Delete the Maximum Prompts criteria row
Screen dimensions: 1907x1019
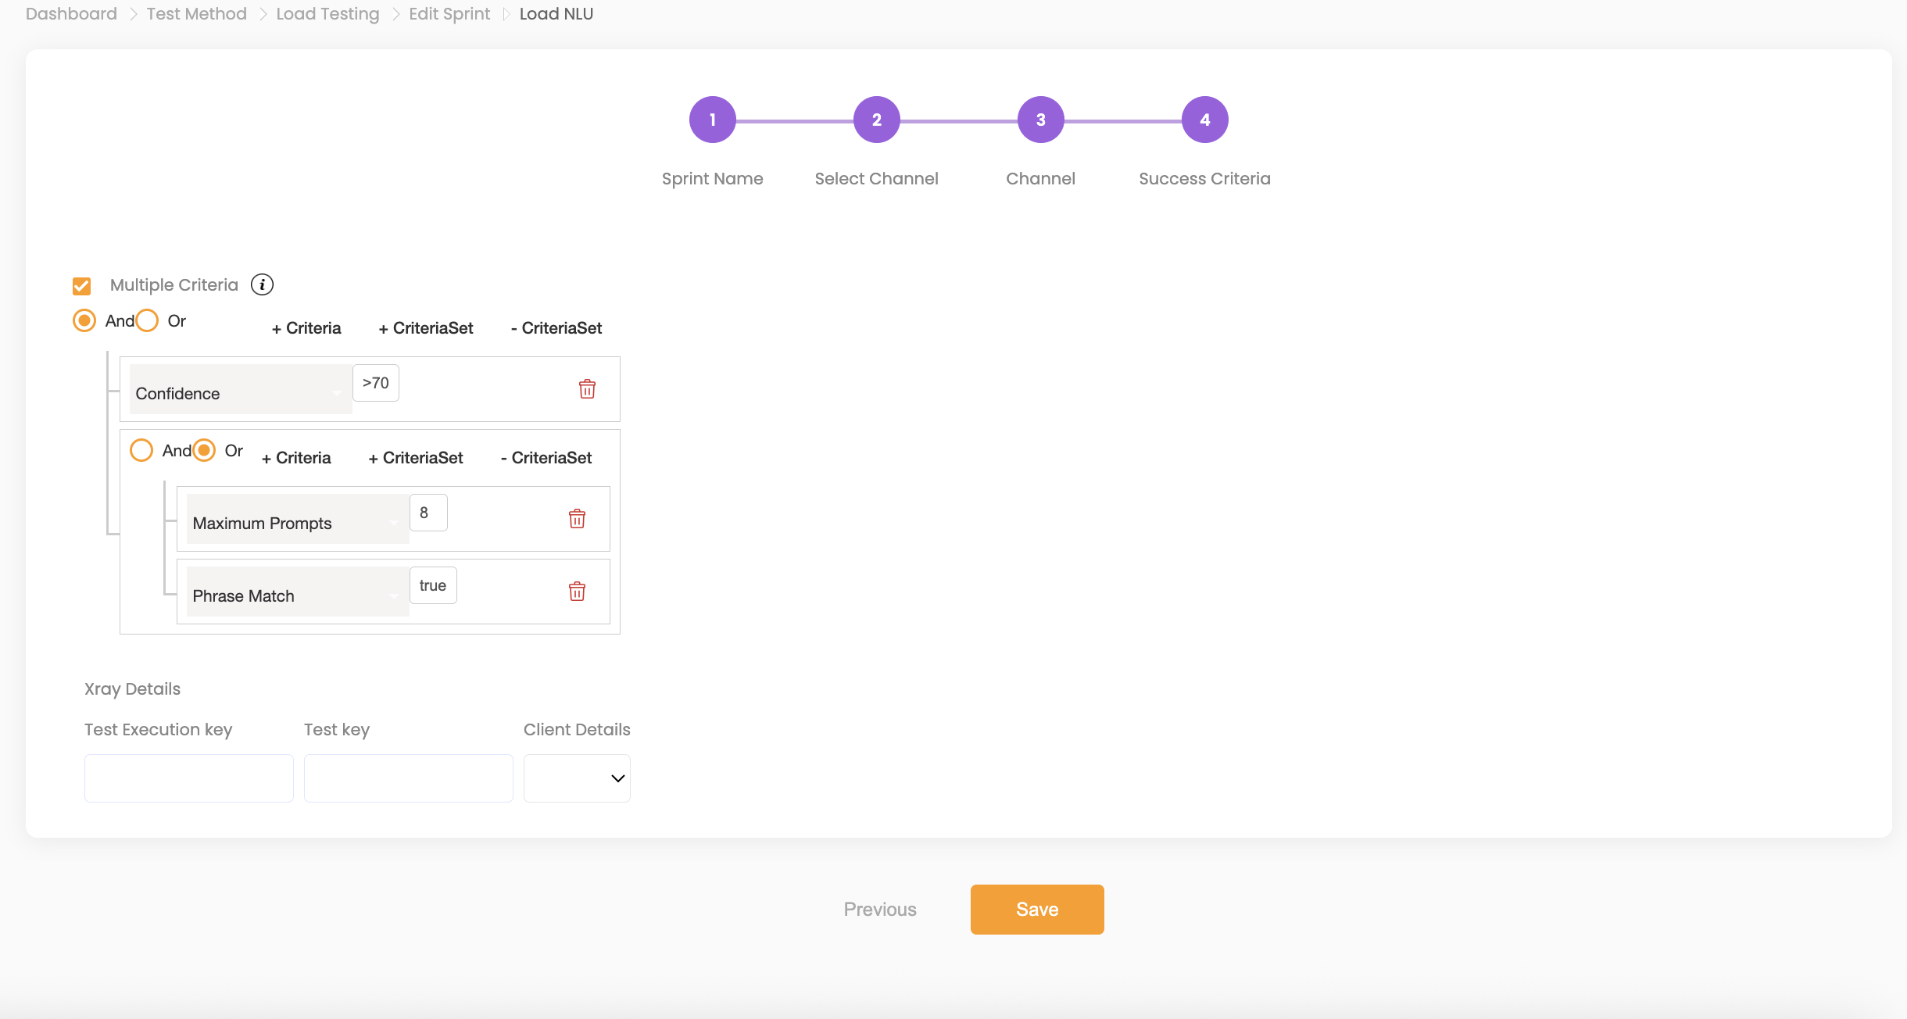coord(577,519)
